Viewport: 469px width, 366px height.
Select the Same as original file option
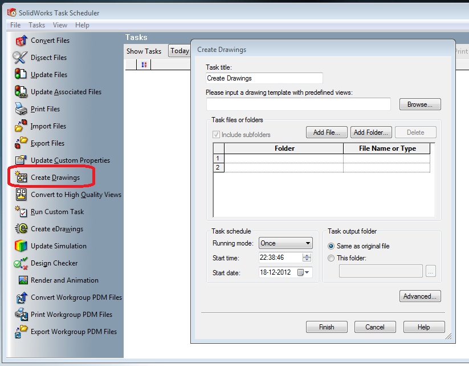[331, 246]
